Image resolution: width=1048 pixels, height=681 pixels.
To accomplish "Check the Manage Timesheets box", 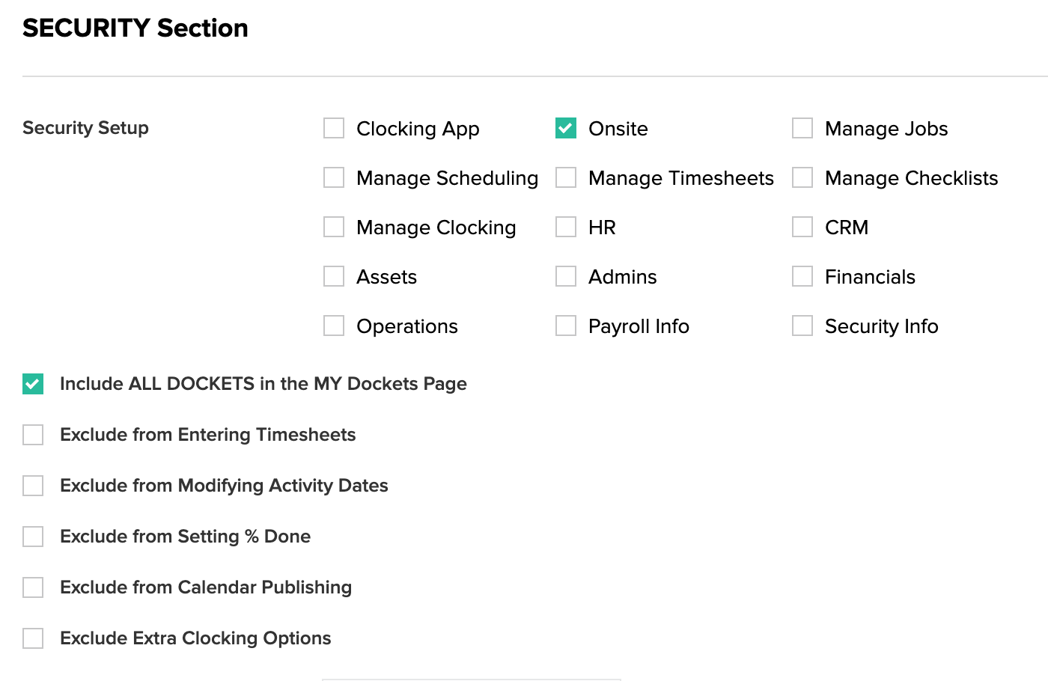I will (566, 177).
